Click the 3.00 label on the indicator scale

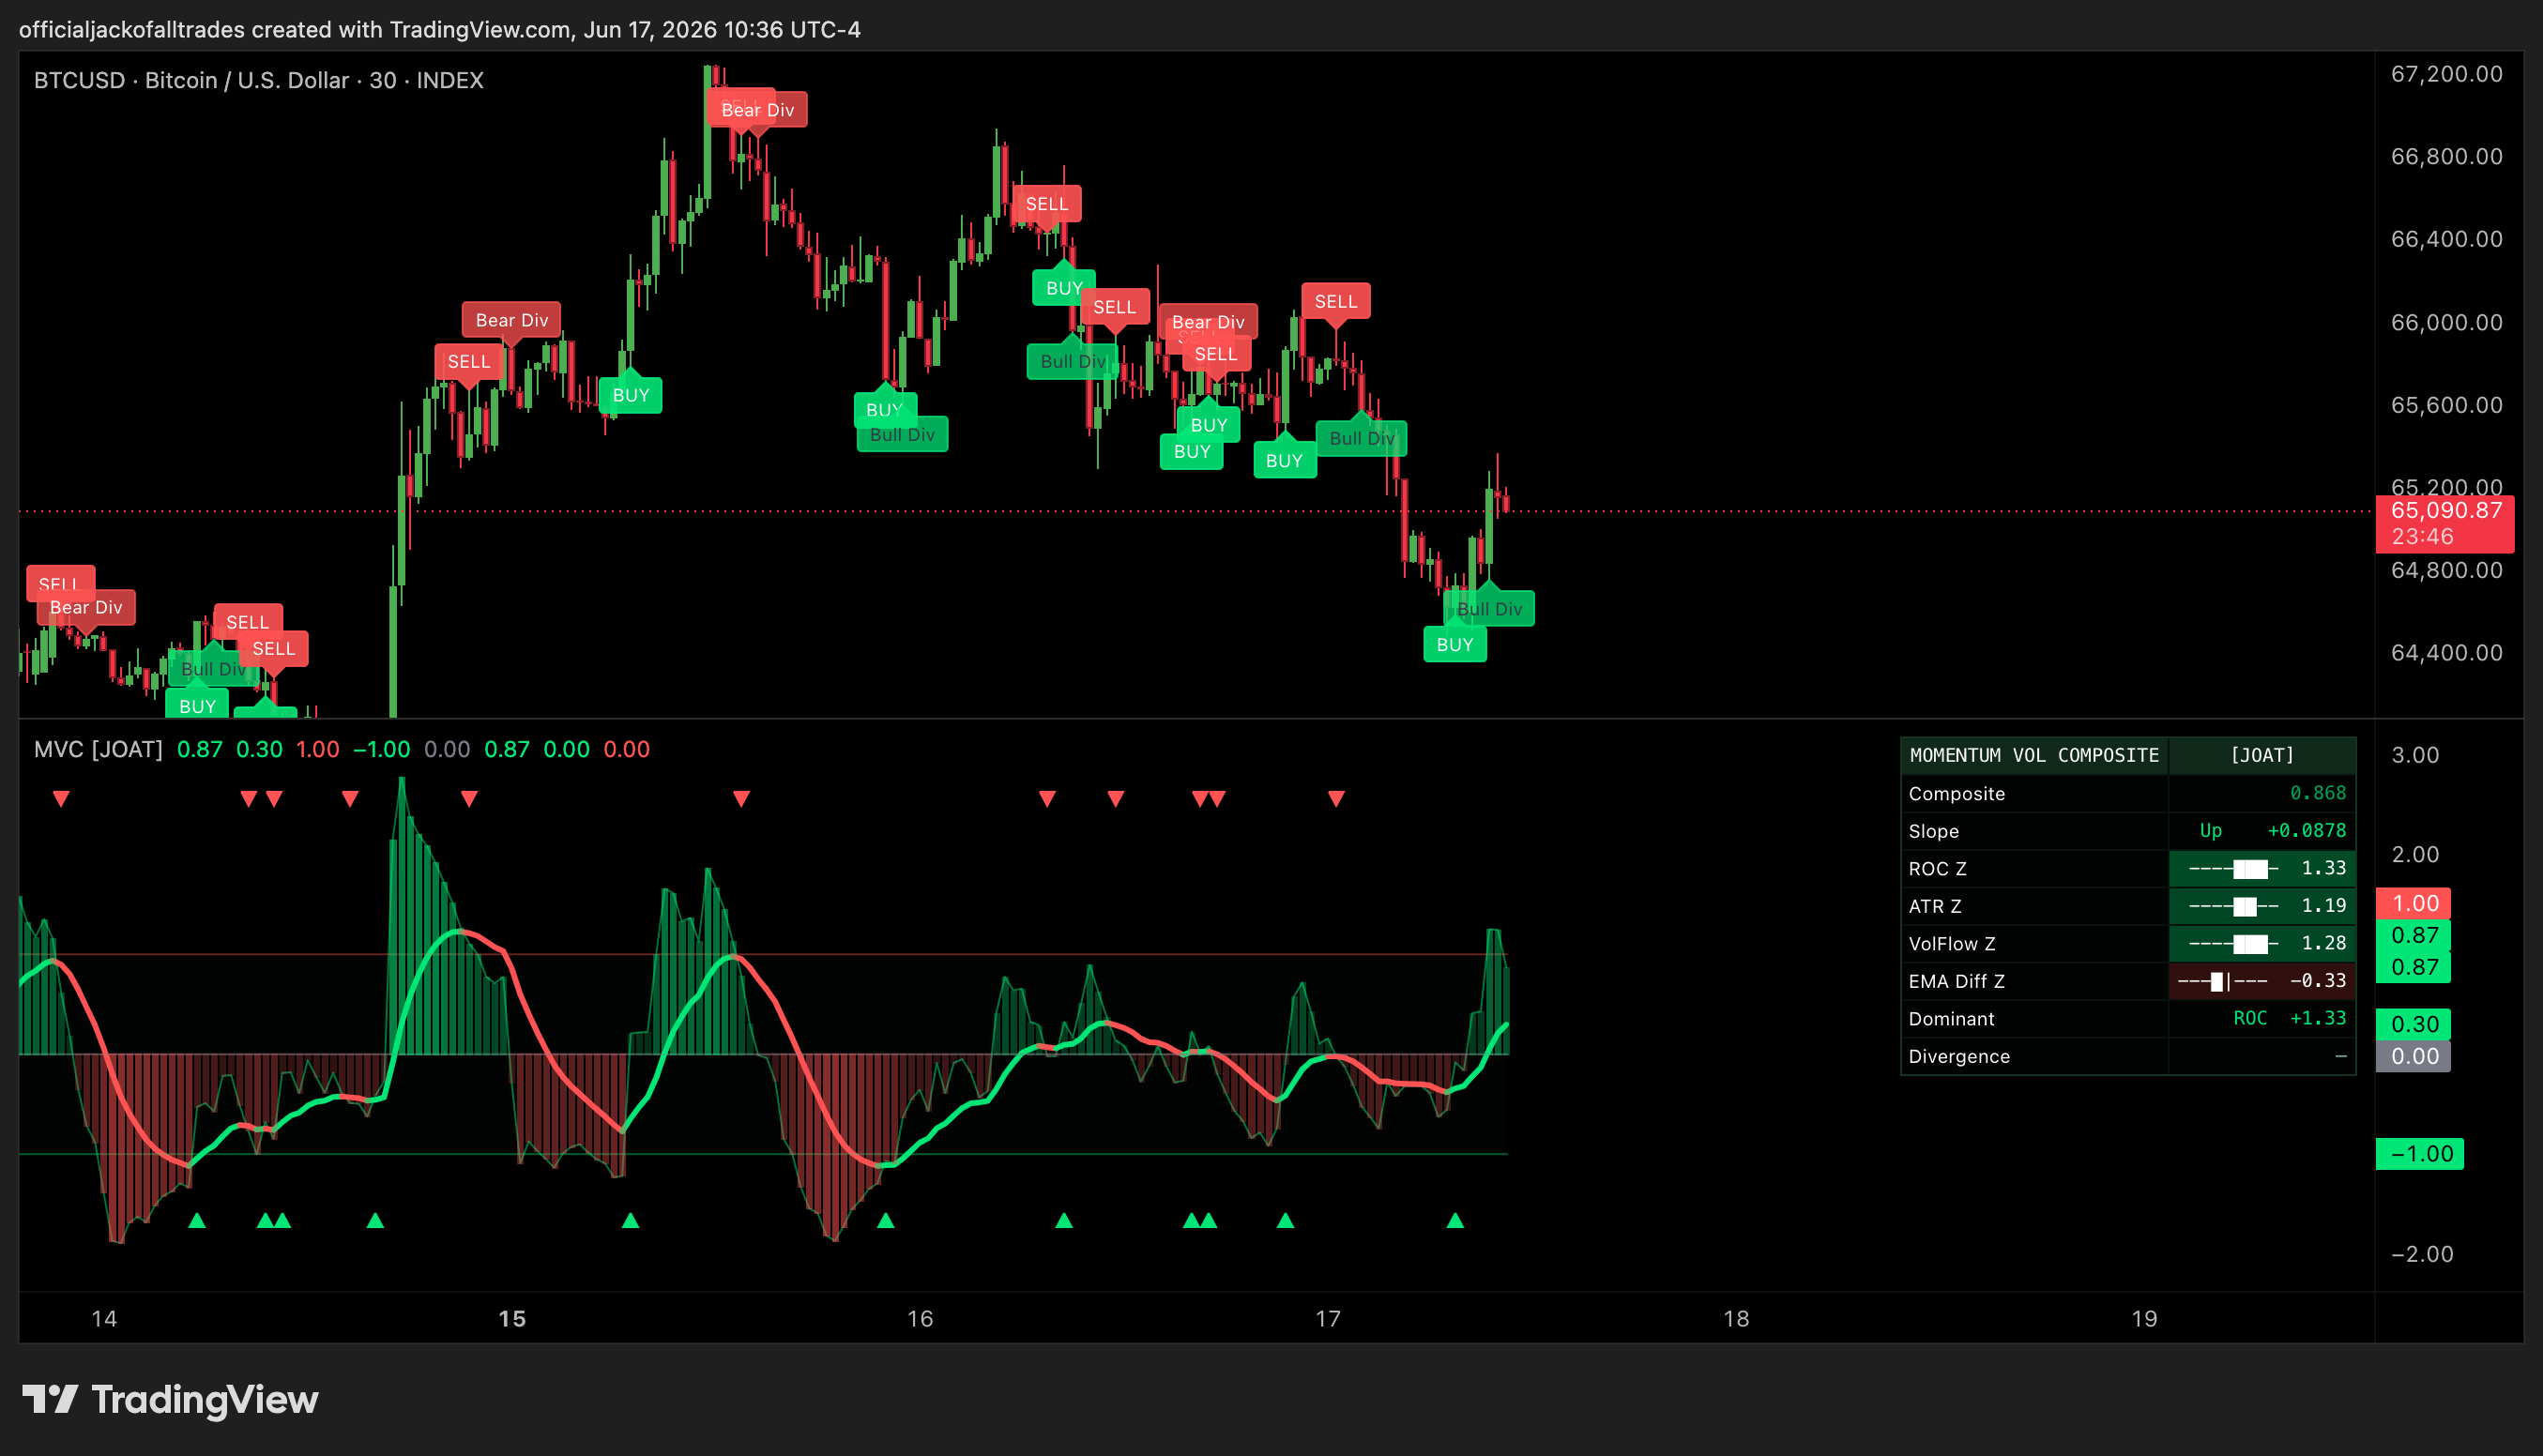click(2414, 755)
